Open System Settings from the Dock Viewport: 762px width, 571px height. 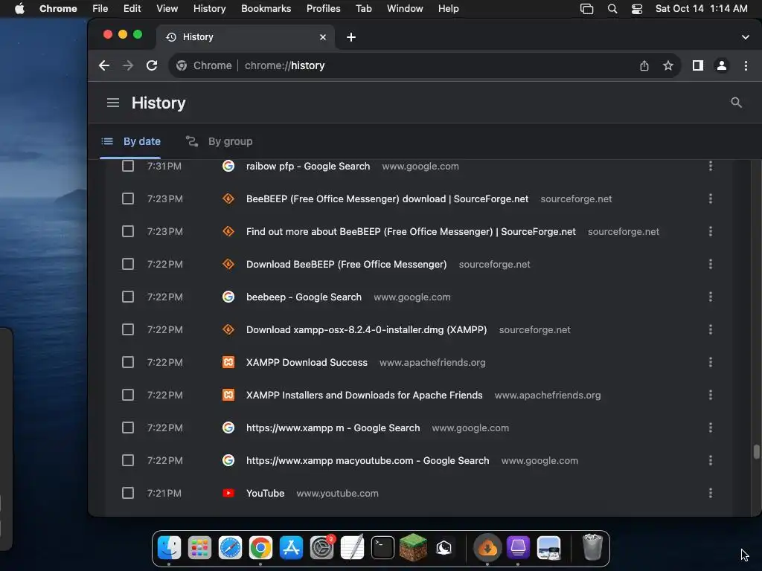click(x=321, y=548)
